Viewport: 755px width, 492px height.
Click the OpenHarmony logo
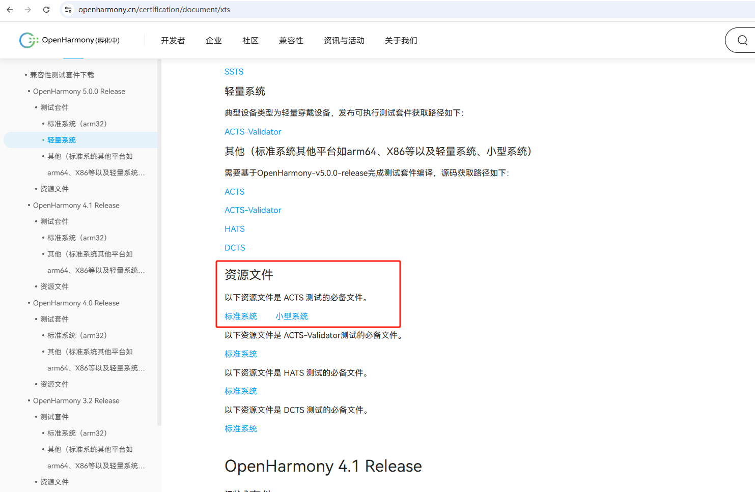pyautogui.click(x=69, y=40)
